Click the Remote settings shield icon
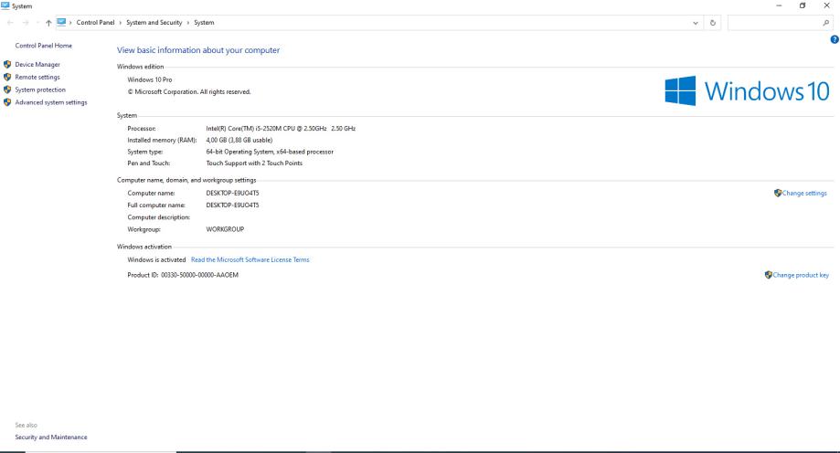 point(7,77)
